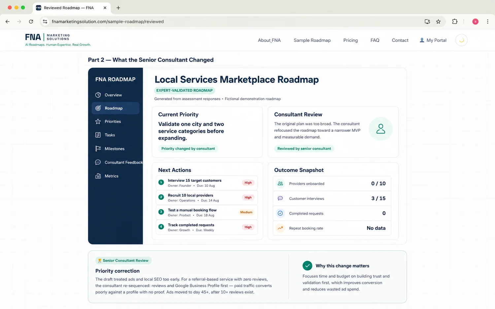Open the FAQ nav item

click(375, 40)
